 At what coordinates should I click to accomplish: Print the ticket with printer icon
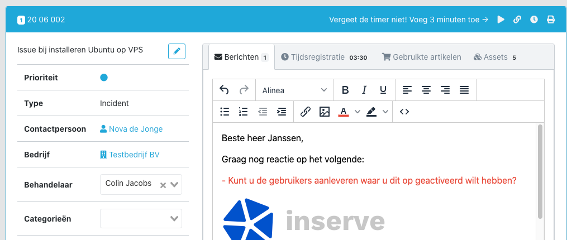coord(551,20)
